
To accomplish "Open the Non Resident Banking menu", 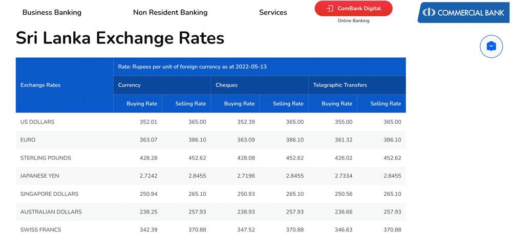I will tap(170, 12).
